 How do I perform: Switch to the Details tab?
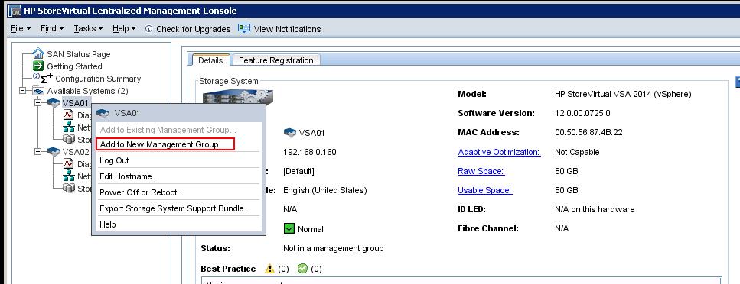(210, 60)
